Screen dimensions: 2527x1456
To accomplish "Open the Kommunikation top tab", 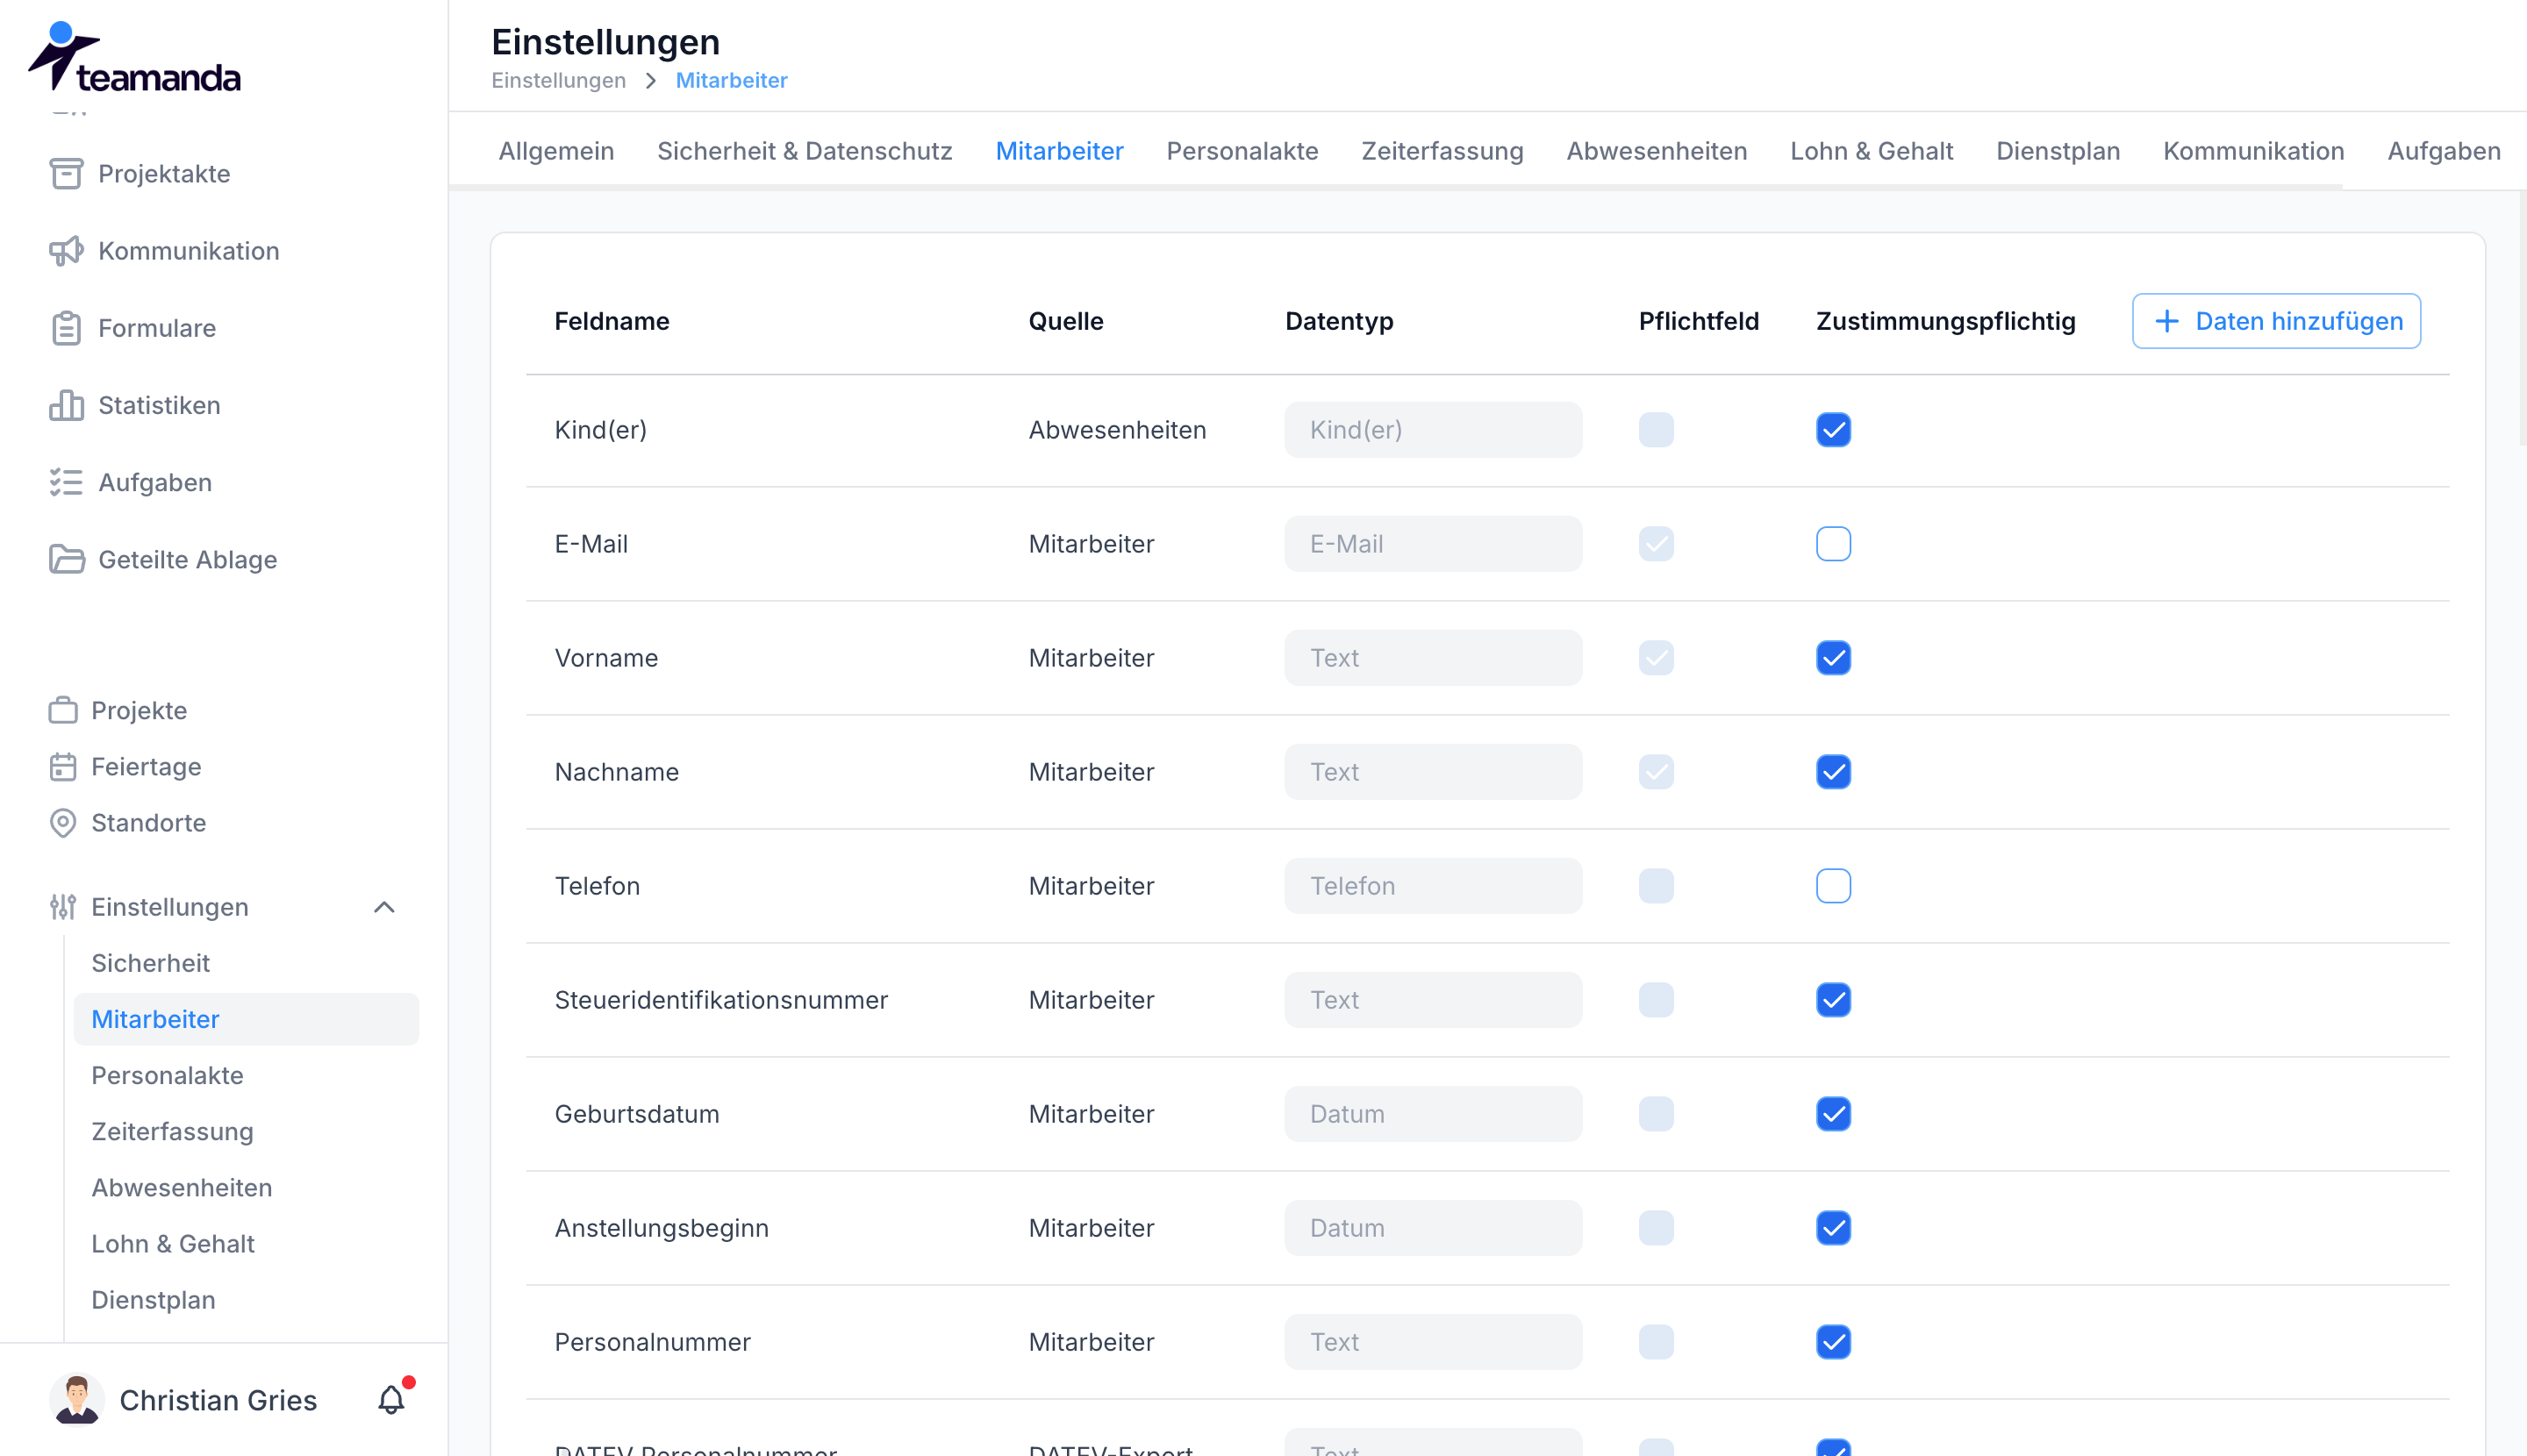I will pyautogui.click(x=2253, y=150).
